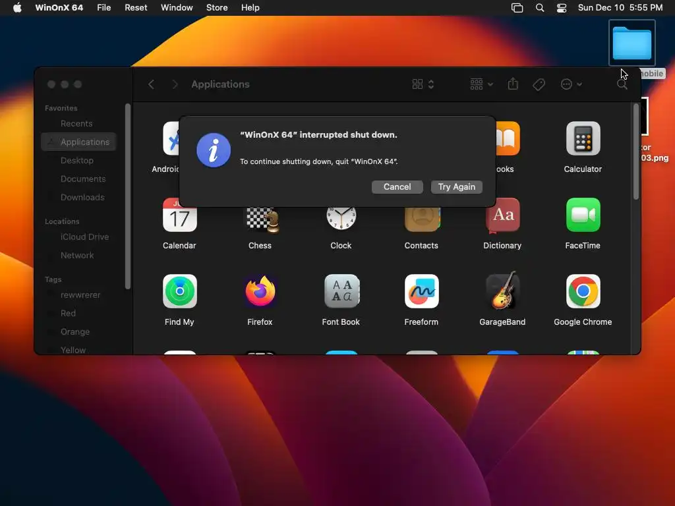The image size is (675, 506).
Task: Select Applications in Finder sidebar
Action: pos(79,142)
